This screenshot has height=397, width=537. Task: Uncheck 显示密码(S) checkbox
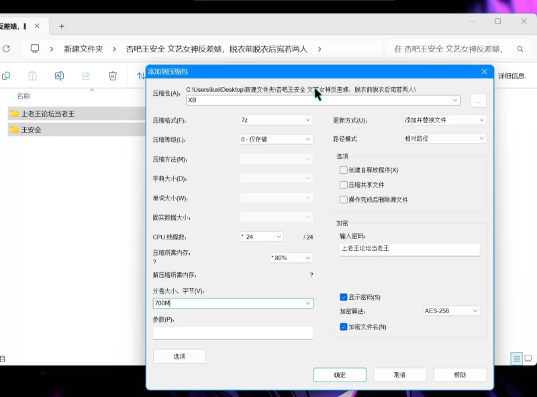pos(344,297)
